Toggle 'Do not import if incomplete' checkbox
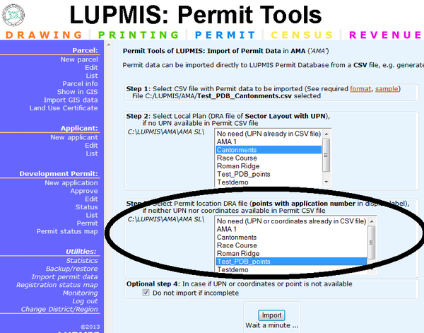The width and height of the screenshot is (424, 333). [146, 293]
